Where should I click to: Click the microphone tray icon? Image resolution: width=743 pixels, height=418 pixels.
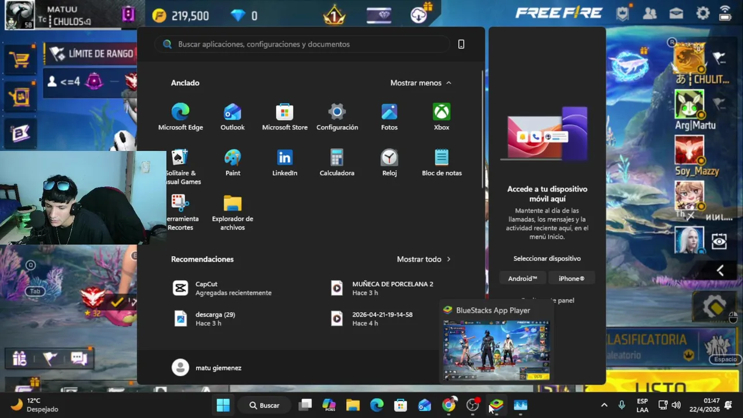(x=622, y=405)
